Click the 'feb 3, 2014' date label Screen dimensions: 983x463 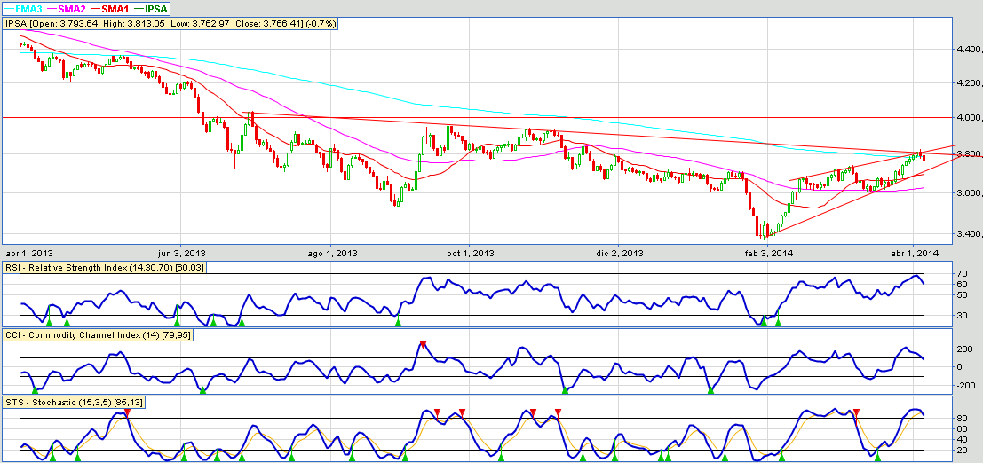click(769, 253)
